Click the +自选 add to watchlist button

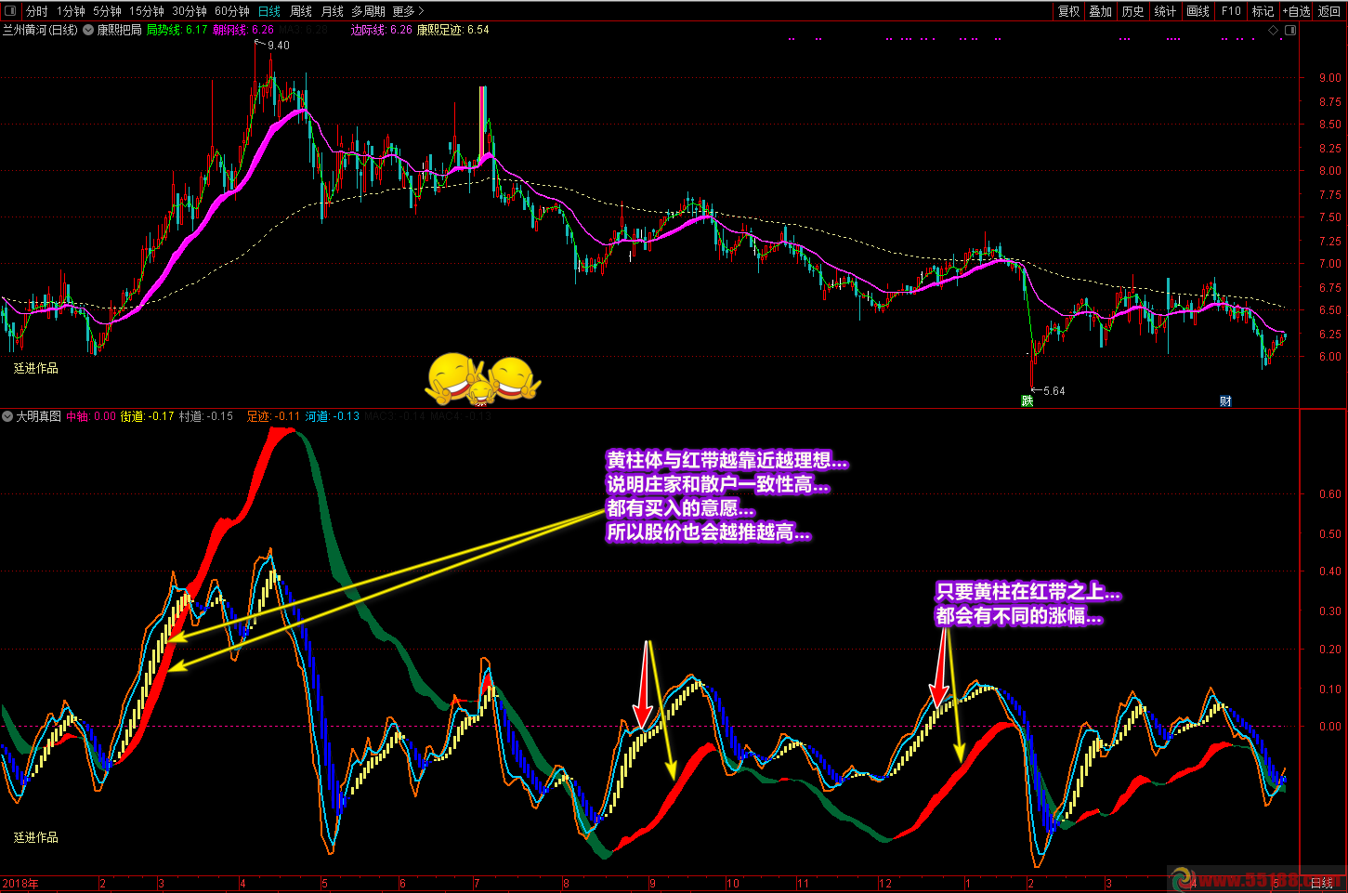tap(1296, 11)
